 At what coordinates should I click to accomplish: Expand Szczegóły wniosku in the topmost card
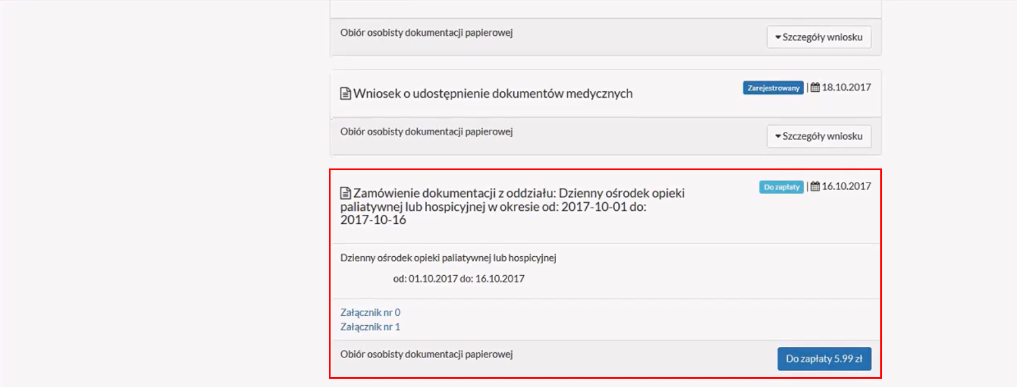pos(819,37)
